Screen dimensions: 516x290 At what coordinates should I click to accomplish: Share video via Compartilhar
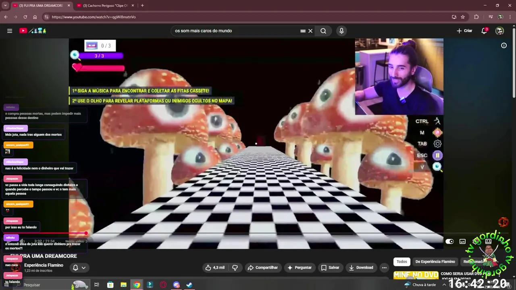[x=263, y=267]
